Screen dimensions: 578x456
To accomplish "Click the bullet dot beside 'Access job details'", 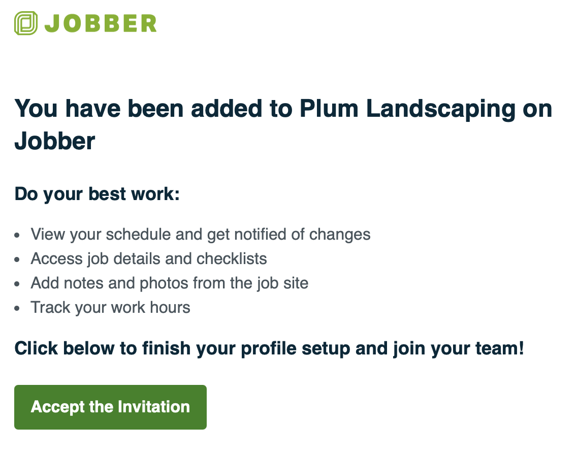I will tap(18, 260).
